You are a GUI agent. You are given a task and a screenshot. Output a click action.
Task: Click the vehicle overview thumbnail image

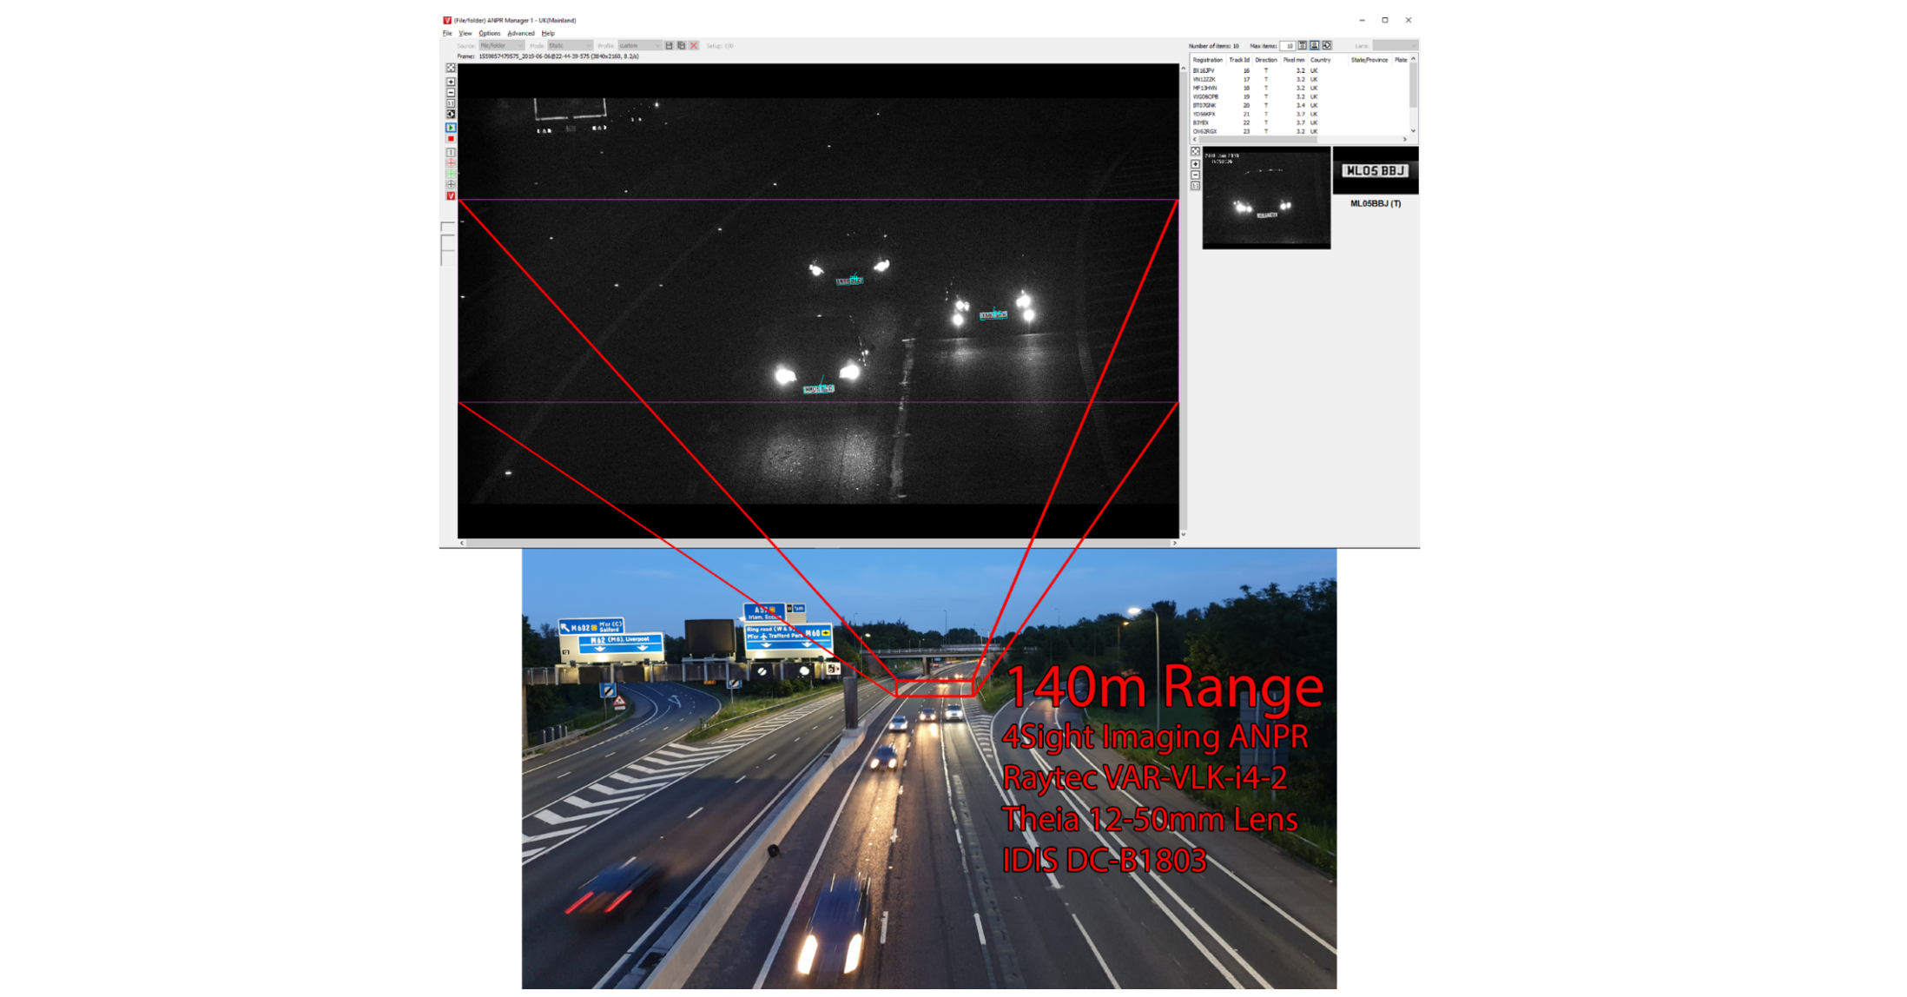pos(1266,199)
